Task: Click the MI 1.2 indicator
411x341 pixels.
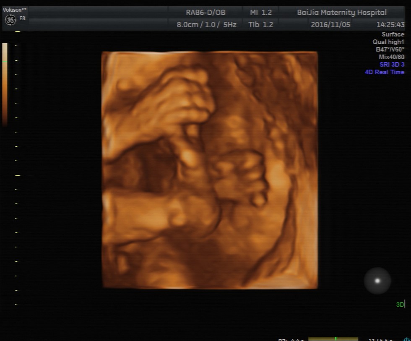Action: (261, 13)
